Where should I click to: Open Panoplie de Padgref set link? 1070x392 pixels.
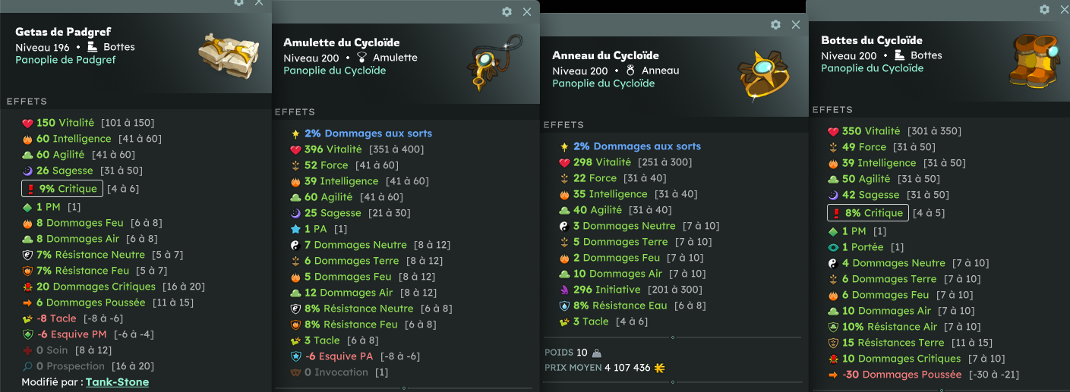coord(65,60)
